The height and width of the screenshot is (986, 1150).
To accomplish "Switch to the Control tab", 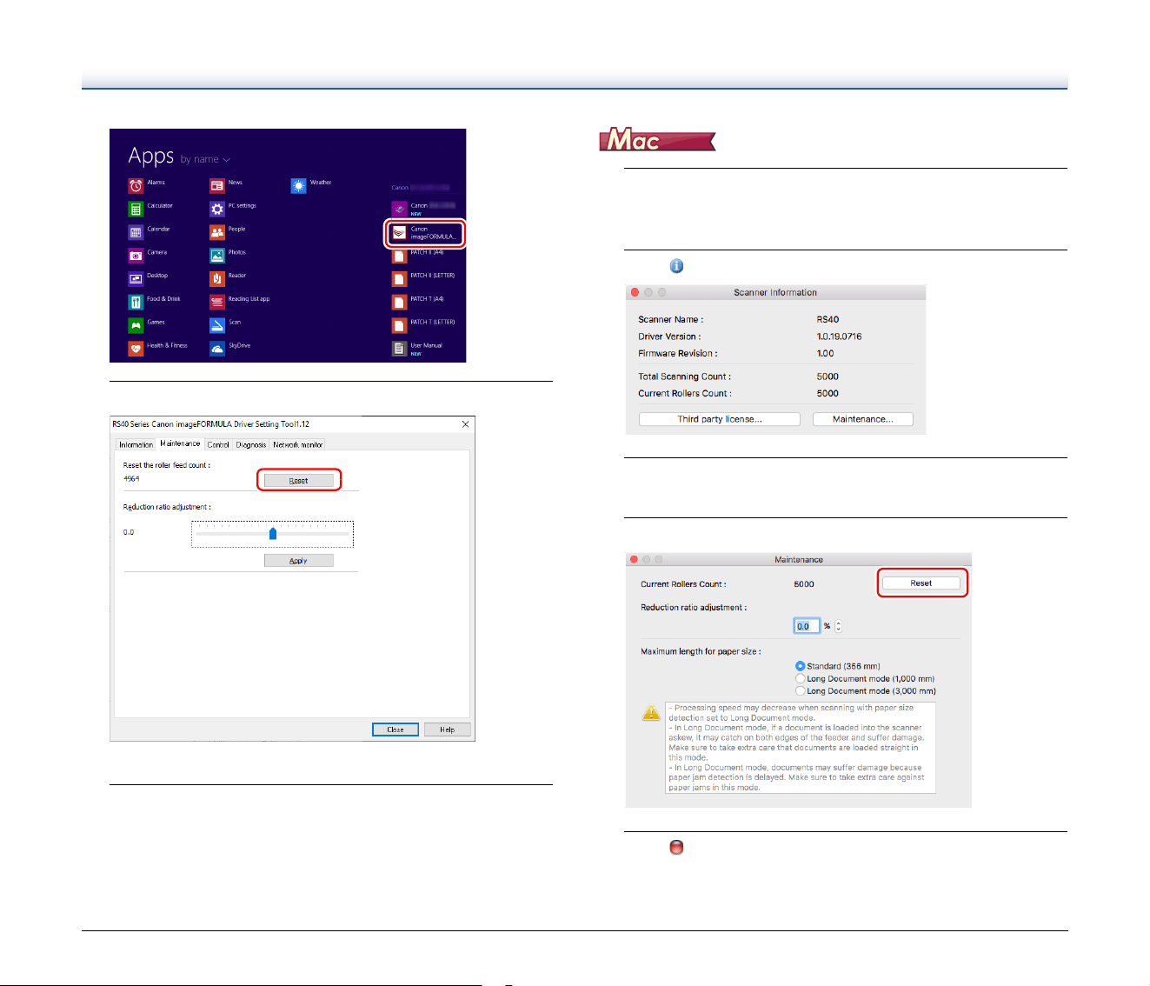I will 218,444.
